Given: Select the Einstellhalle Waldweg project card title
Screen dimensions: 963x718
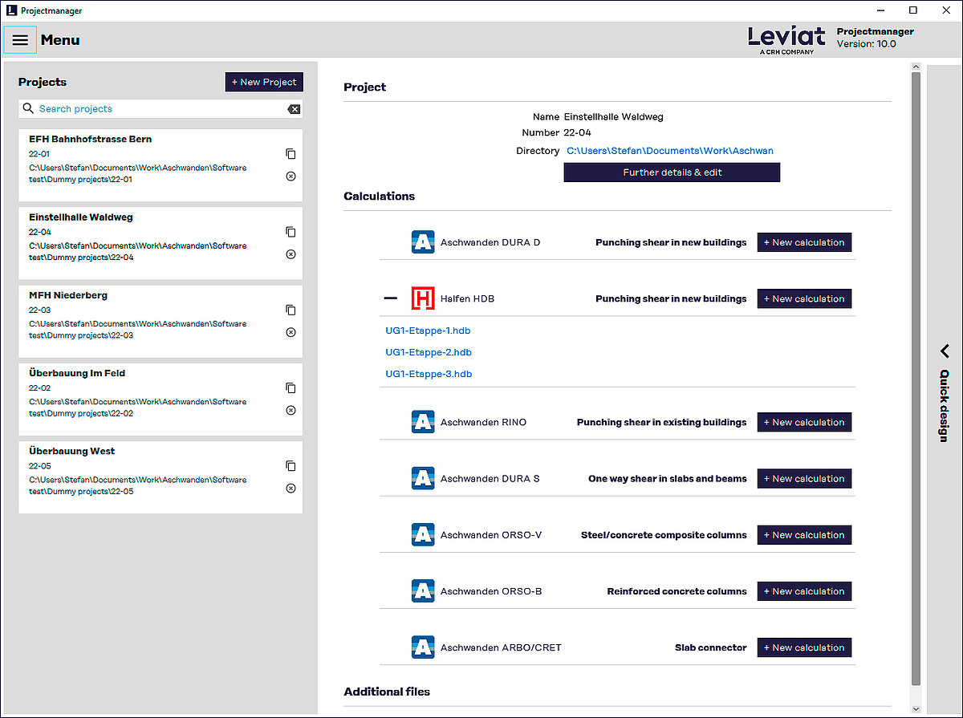Looking at the screenshot, I should [81, 217].
